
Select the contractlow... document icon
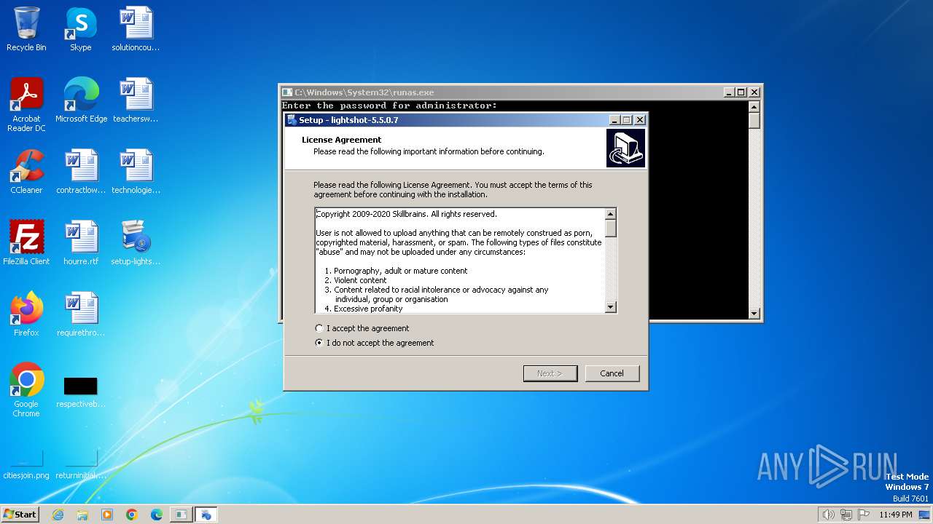(x=81, y=172)
